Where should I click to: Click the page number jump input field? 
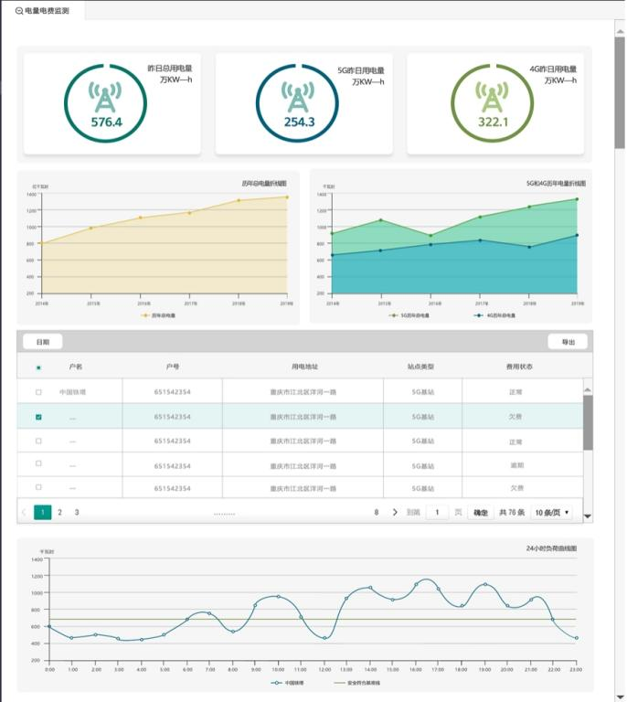(437, 513)
